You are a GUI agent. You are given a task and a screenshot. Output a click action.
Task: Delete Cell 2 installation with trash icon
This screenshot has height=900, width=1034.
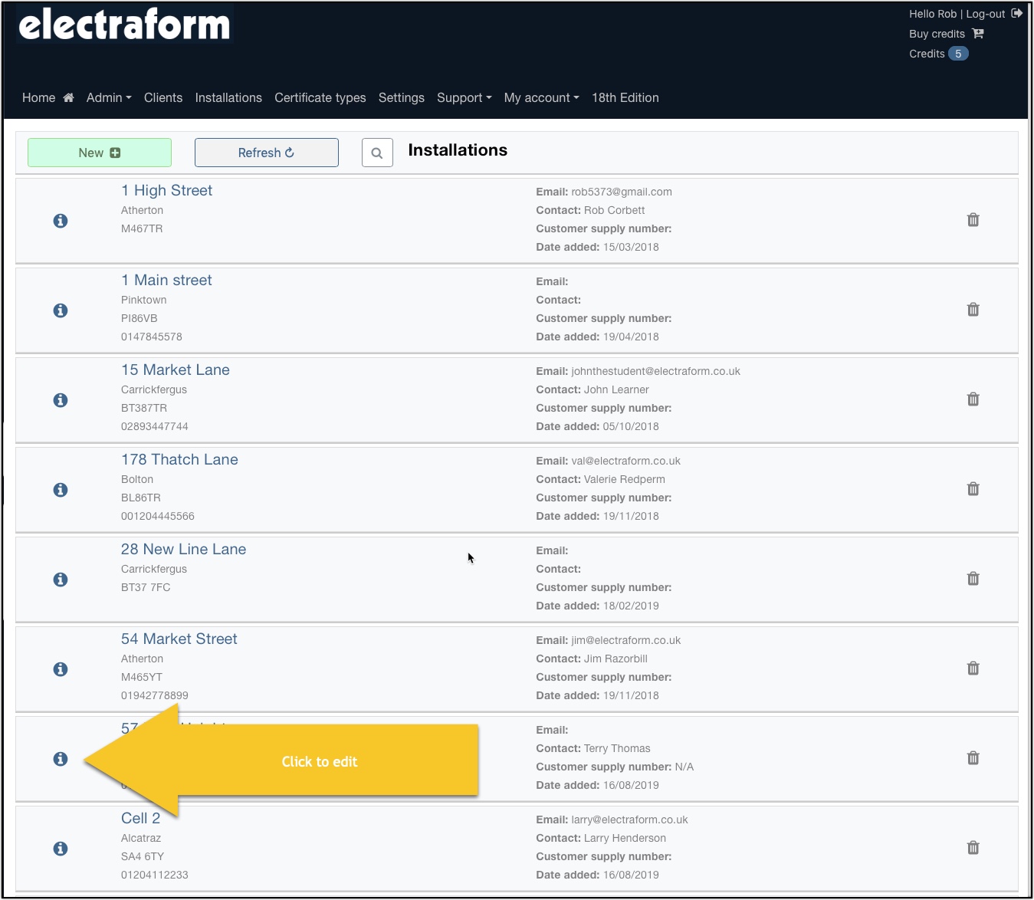coord(973,848)
